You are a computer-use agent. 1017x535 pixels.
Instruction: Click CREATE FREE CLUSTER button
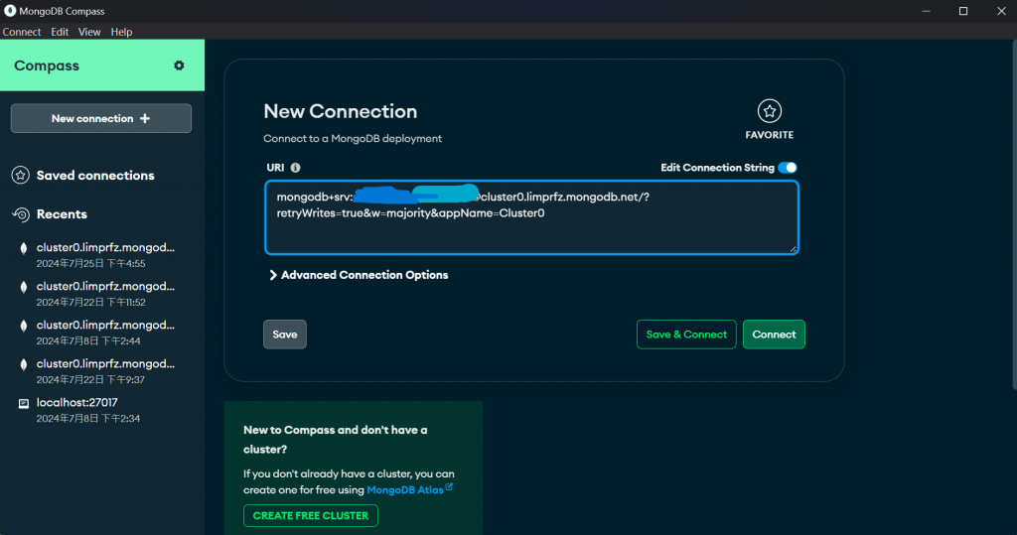click(311, 515)
